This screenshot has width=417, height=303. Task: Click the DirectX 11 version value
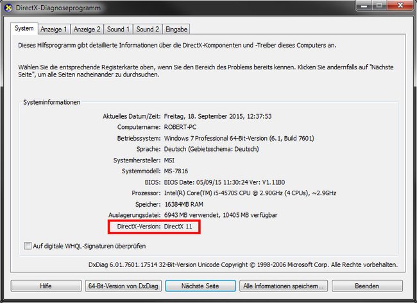point(178,227)
